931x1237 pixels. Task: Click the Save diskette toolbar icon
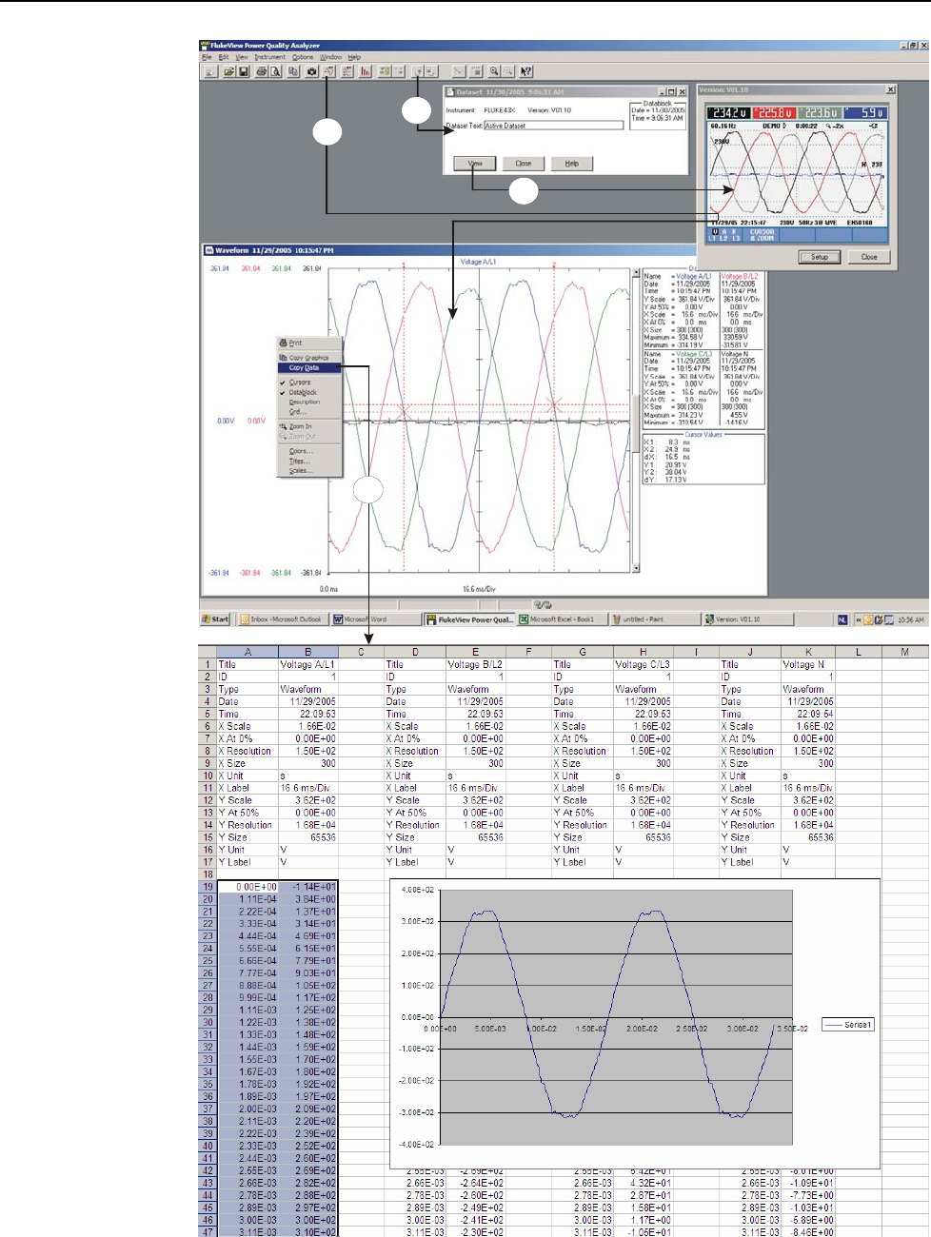[244, 71]
